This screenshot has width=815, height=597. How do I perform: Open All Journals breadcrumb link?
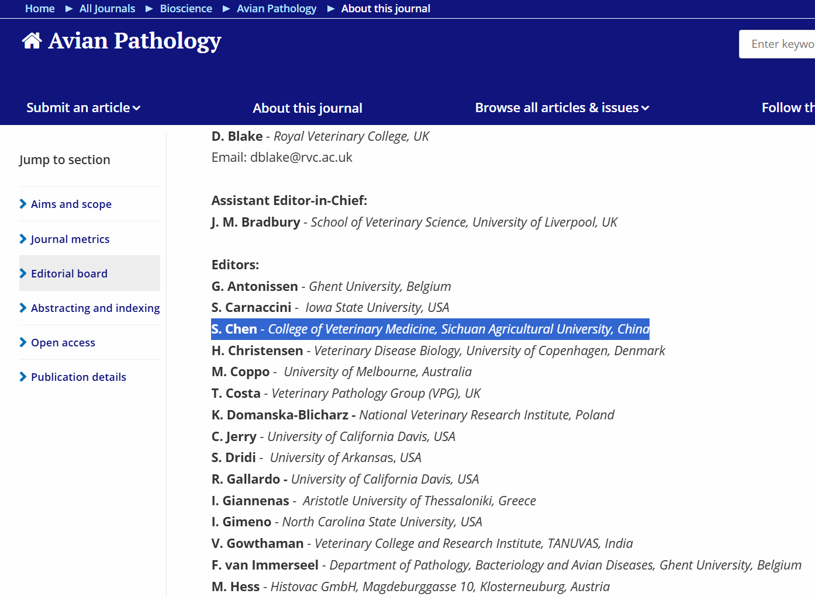[x=108, y=9]
